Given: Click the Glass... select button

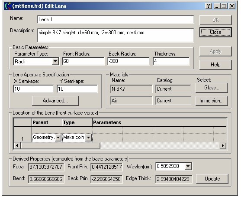Looking at the screenshot, I should tap(212, 88).
